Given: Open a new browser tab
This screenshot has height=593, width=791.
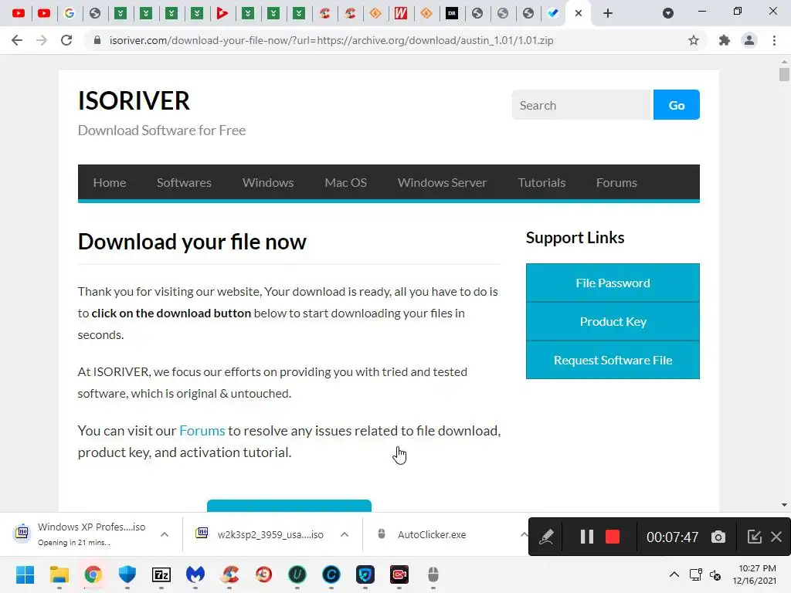Looking at the screenshot, I should (608, 13).
